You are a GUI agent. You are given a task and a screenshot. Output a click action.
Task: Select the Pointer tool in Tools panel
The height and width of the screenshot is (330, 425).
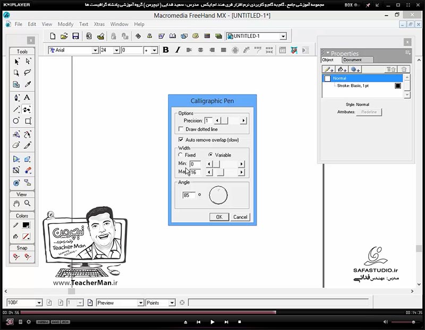click(16, 62)
